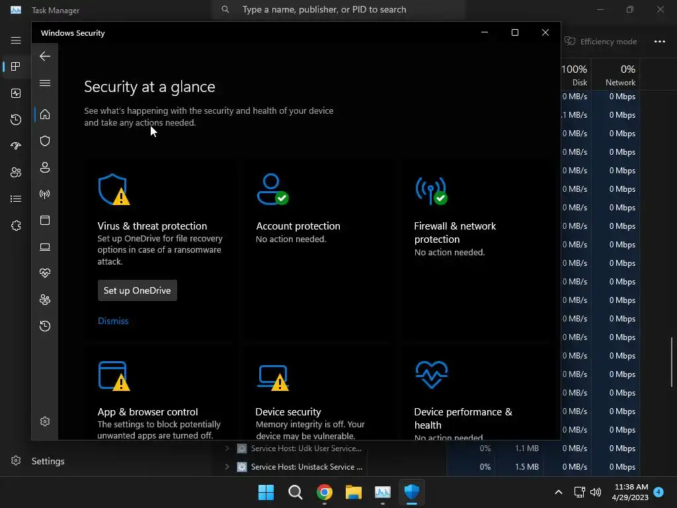
Task: Open Device security laptop sidebar icon
Action: [45, 247]
